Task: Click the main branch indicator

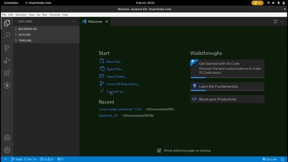Action: tap(17, 159)
